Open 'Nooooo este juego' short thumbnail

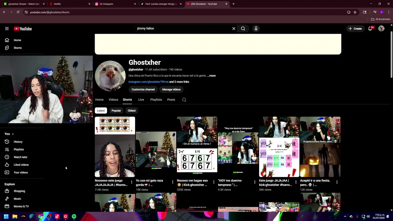(x=115, y=147)
